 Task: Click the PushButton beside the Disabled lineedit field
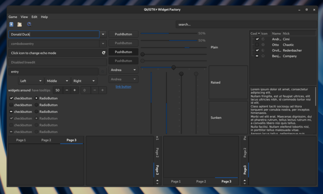123,61
